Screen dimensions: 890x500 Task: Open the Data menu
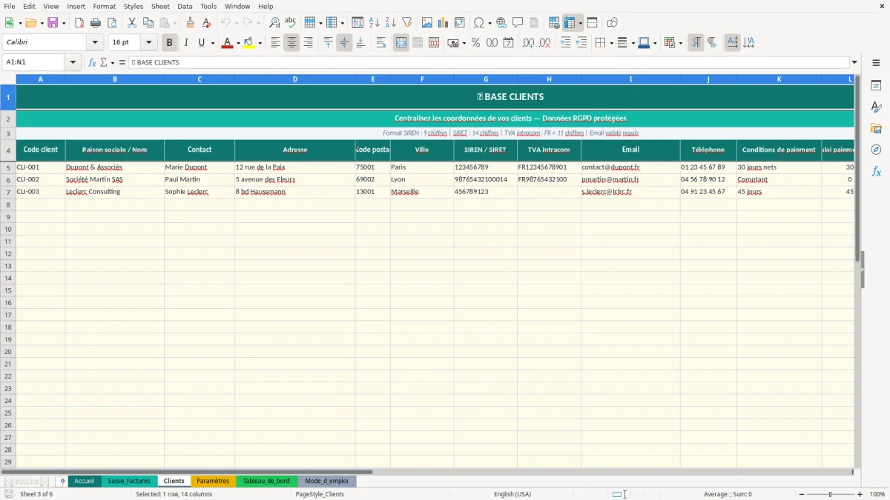click(185, 6)
